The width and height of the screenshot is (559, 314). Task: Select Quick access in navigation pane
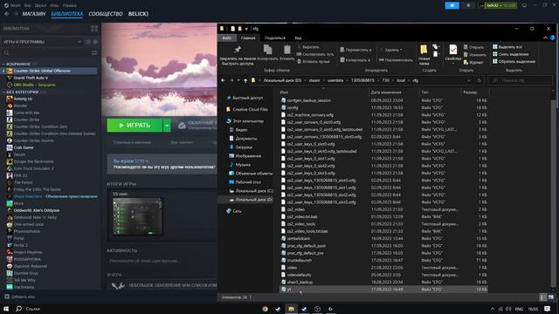point(247,98)
